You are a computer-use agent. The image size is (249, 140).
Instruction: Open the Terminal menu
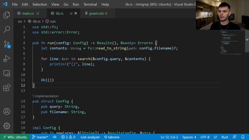point(90,4)
